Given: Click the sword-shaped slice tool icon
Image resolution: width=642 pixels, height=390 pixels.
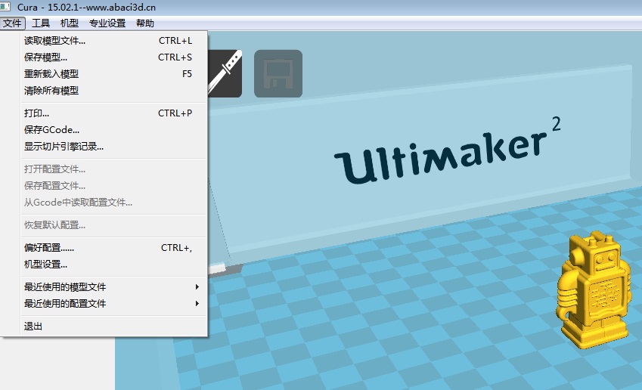Looking at the screenshot, I should [225, 73].
